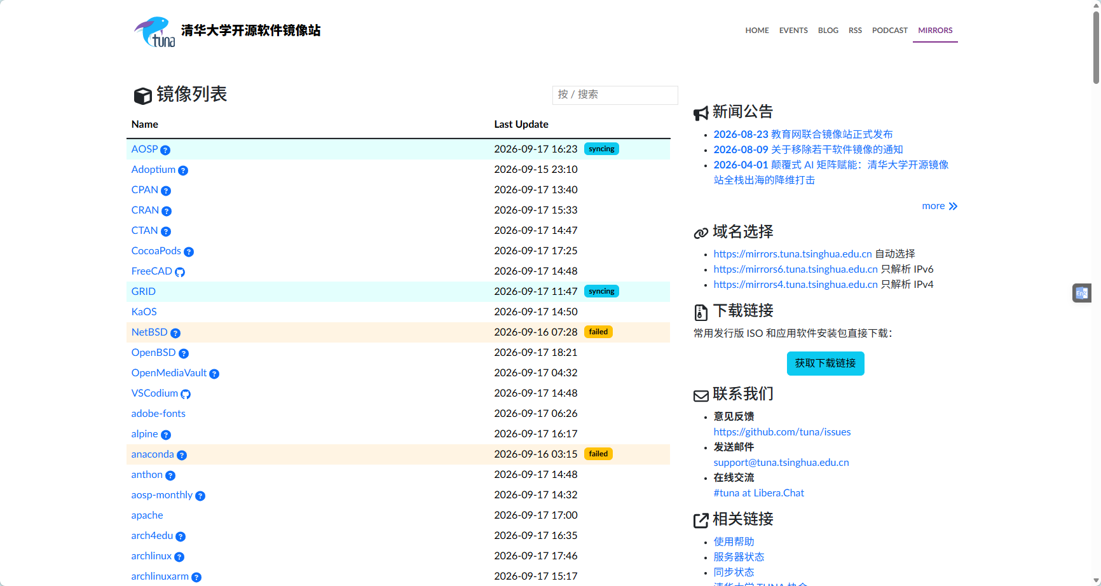This screenshot has width=1101, height=586.
Task: Open the archlinux help question icon
Action: (x=179, y=557)
